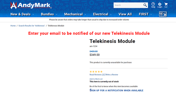Screen dimensions: 176x95
Task: Open the shopping Cart icon
Action: point(166,4)
